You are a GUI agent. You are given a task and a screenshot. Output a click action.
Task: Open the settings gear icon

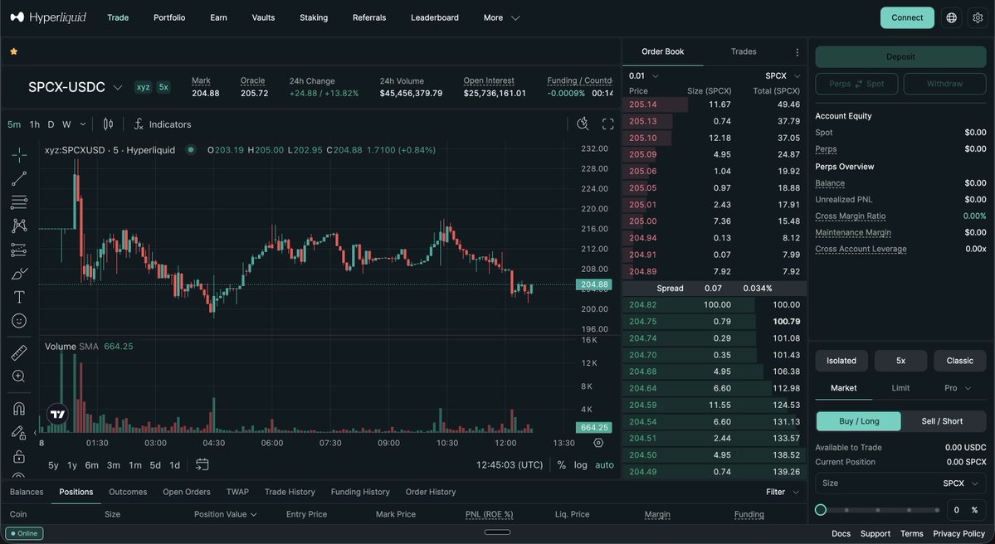click(978, 17)
